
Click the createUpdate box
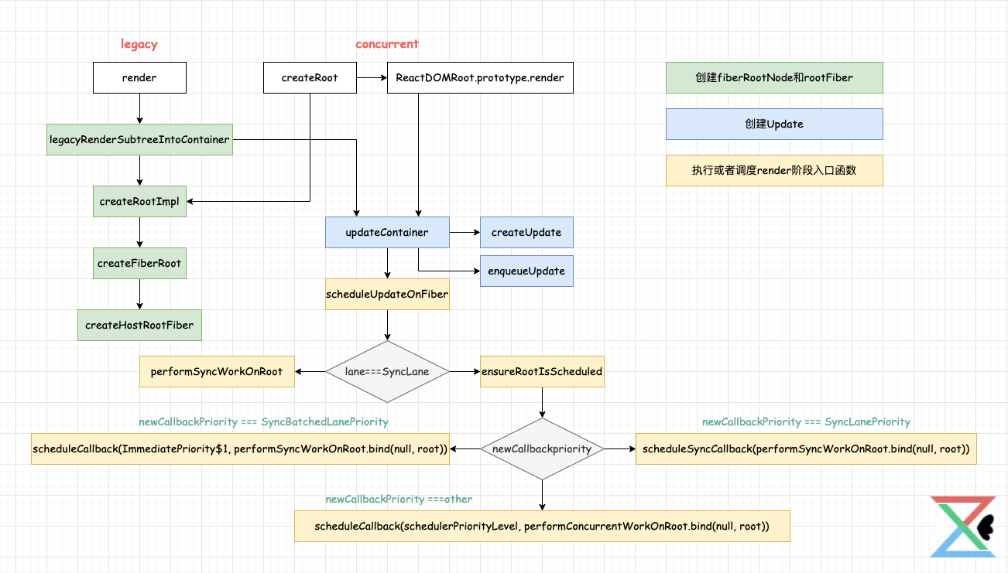click(x=526, y=233)
